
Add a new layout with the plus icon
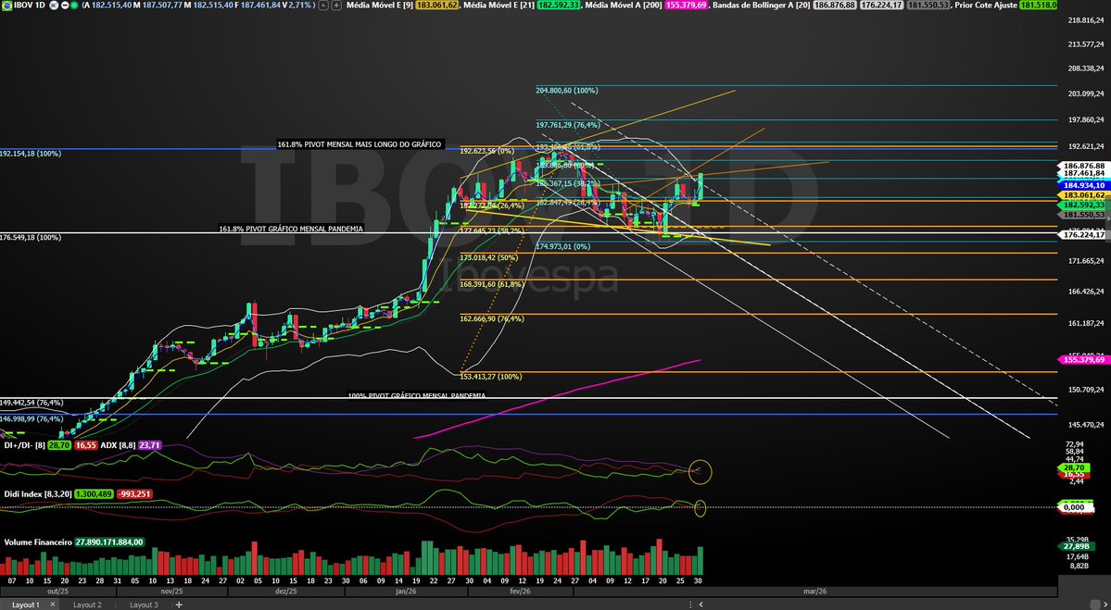click(x=179, y=604)
